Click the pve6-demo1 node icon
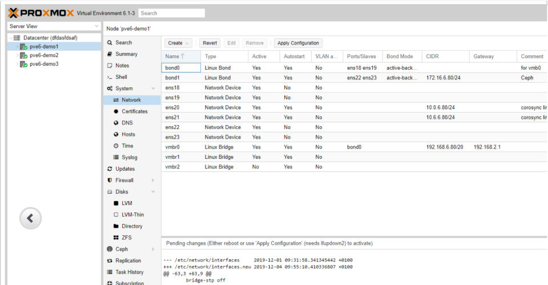 pyautogui.click(x=24, y=46)
